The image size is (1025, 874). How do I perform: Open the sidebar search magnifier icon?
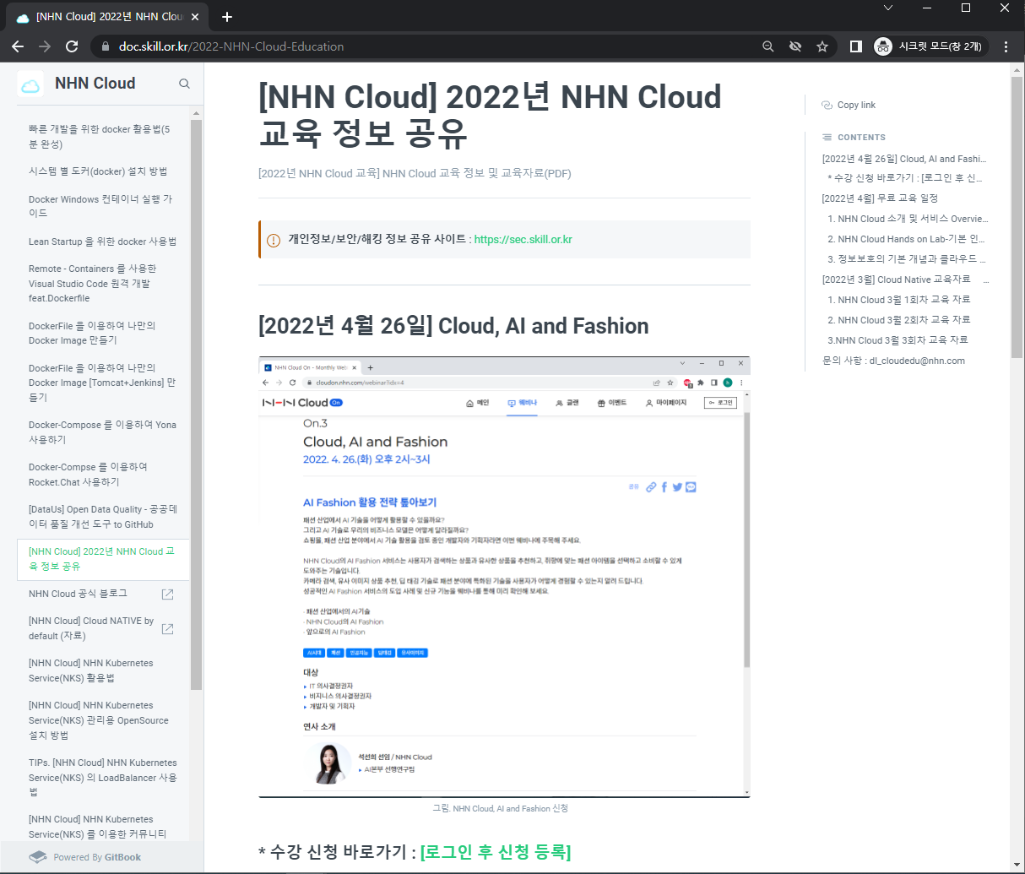[x=184, y=84]
